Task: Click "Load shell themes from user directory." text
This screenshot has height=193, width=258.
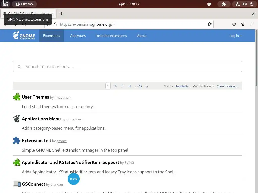Action: [x=58, y=107]
